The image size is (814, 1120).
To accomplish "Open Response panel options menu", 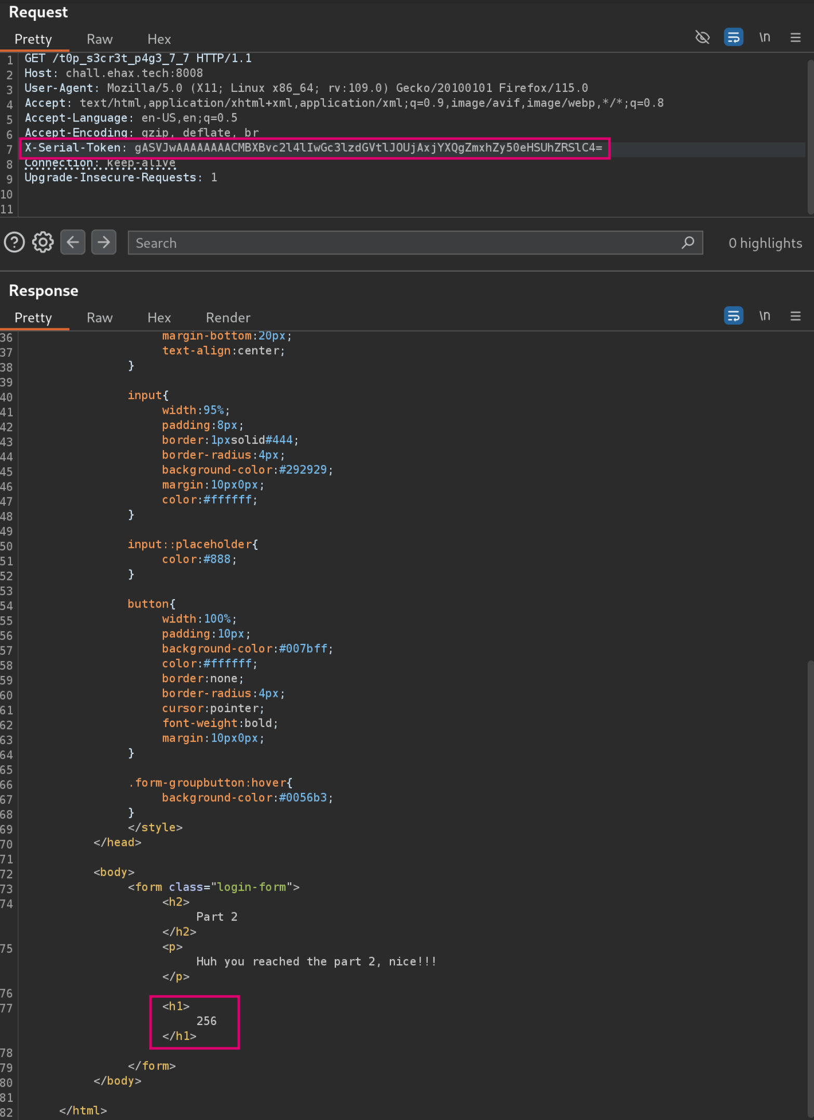I will coord(795,316).
